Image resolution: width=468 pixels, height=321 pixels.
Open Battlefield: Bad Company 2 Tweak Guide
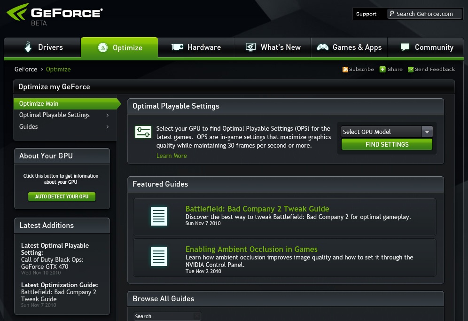pyautogui.click(x=257, y=208)
